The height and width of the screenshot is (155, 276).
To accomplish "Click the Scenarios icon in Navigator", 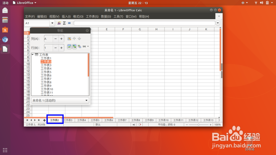I will point(79,46).
